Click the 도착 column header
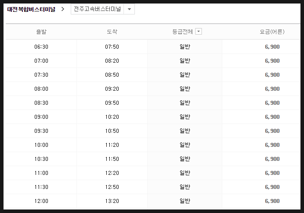 point(112,32)
